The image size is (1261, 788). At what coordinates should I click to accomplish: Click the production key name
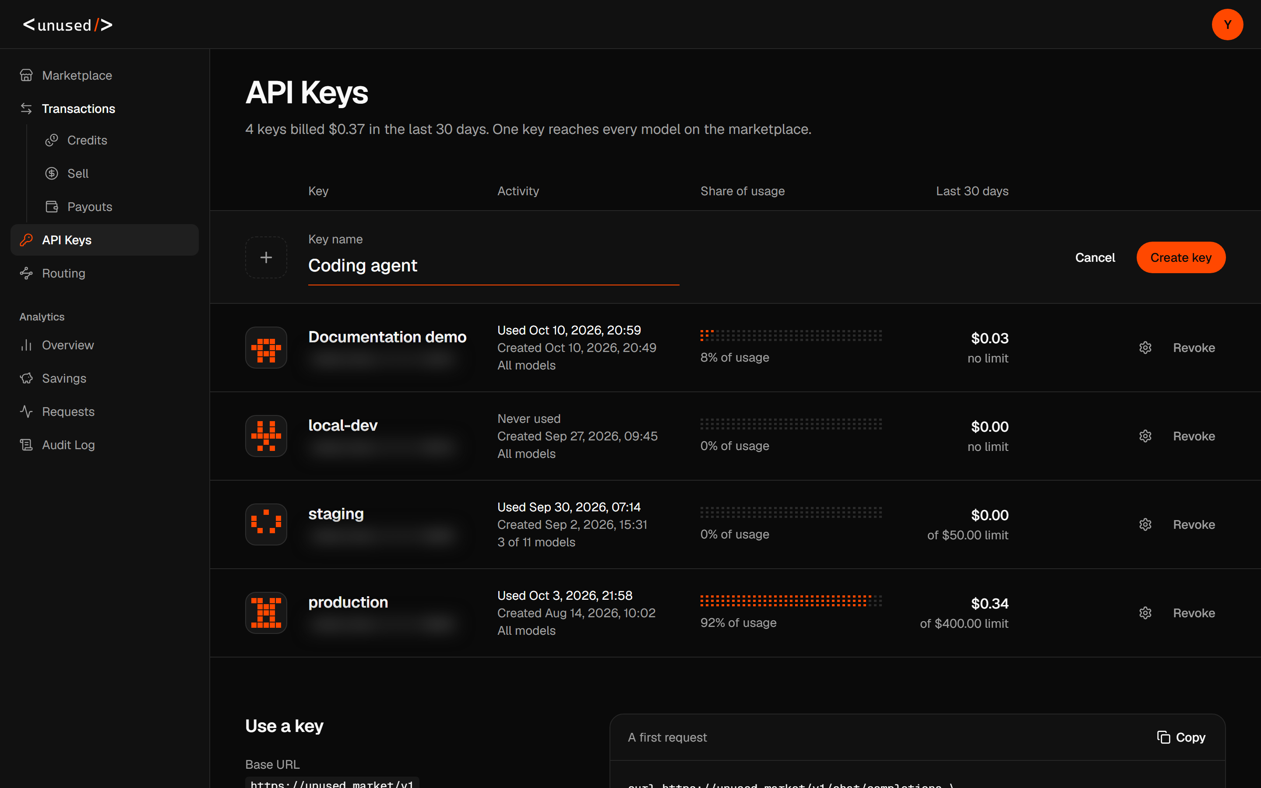(348, 602)
